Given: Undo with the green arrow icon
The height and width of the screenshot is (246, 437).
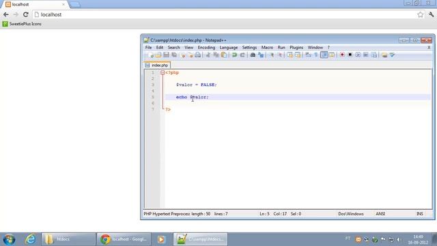Looking at the screenshot, I should click(x=234, y=55).
